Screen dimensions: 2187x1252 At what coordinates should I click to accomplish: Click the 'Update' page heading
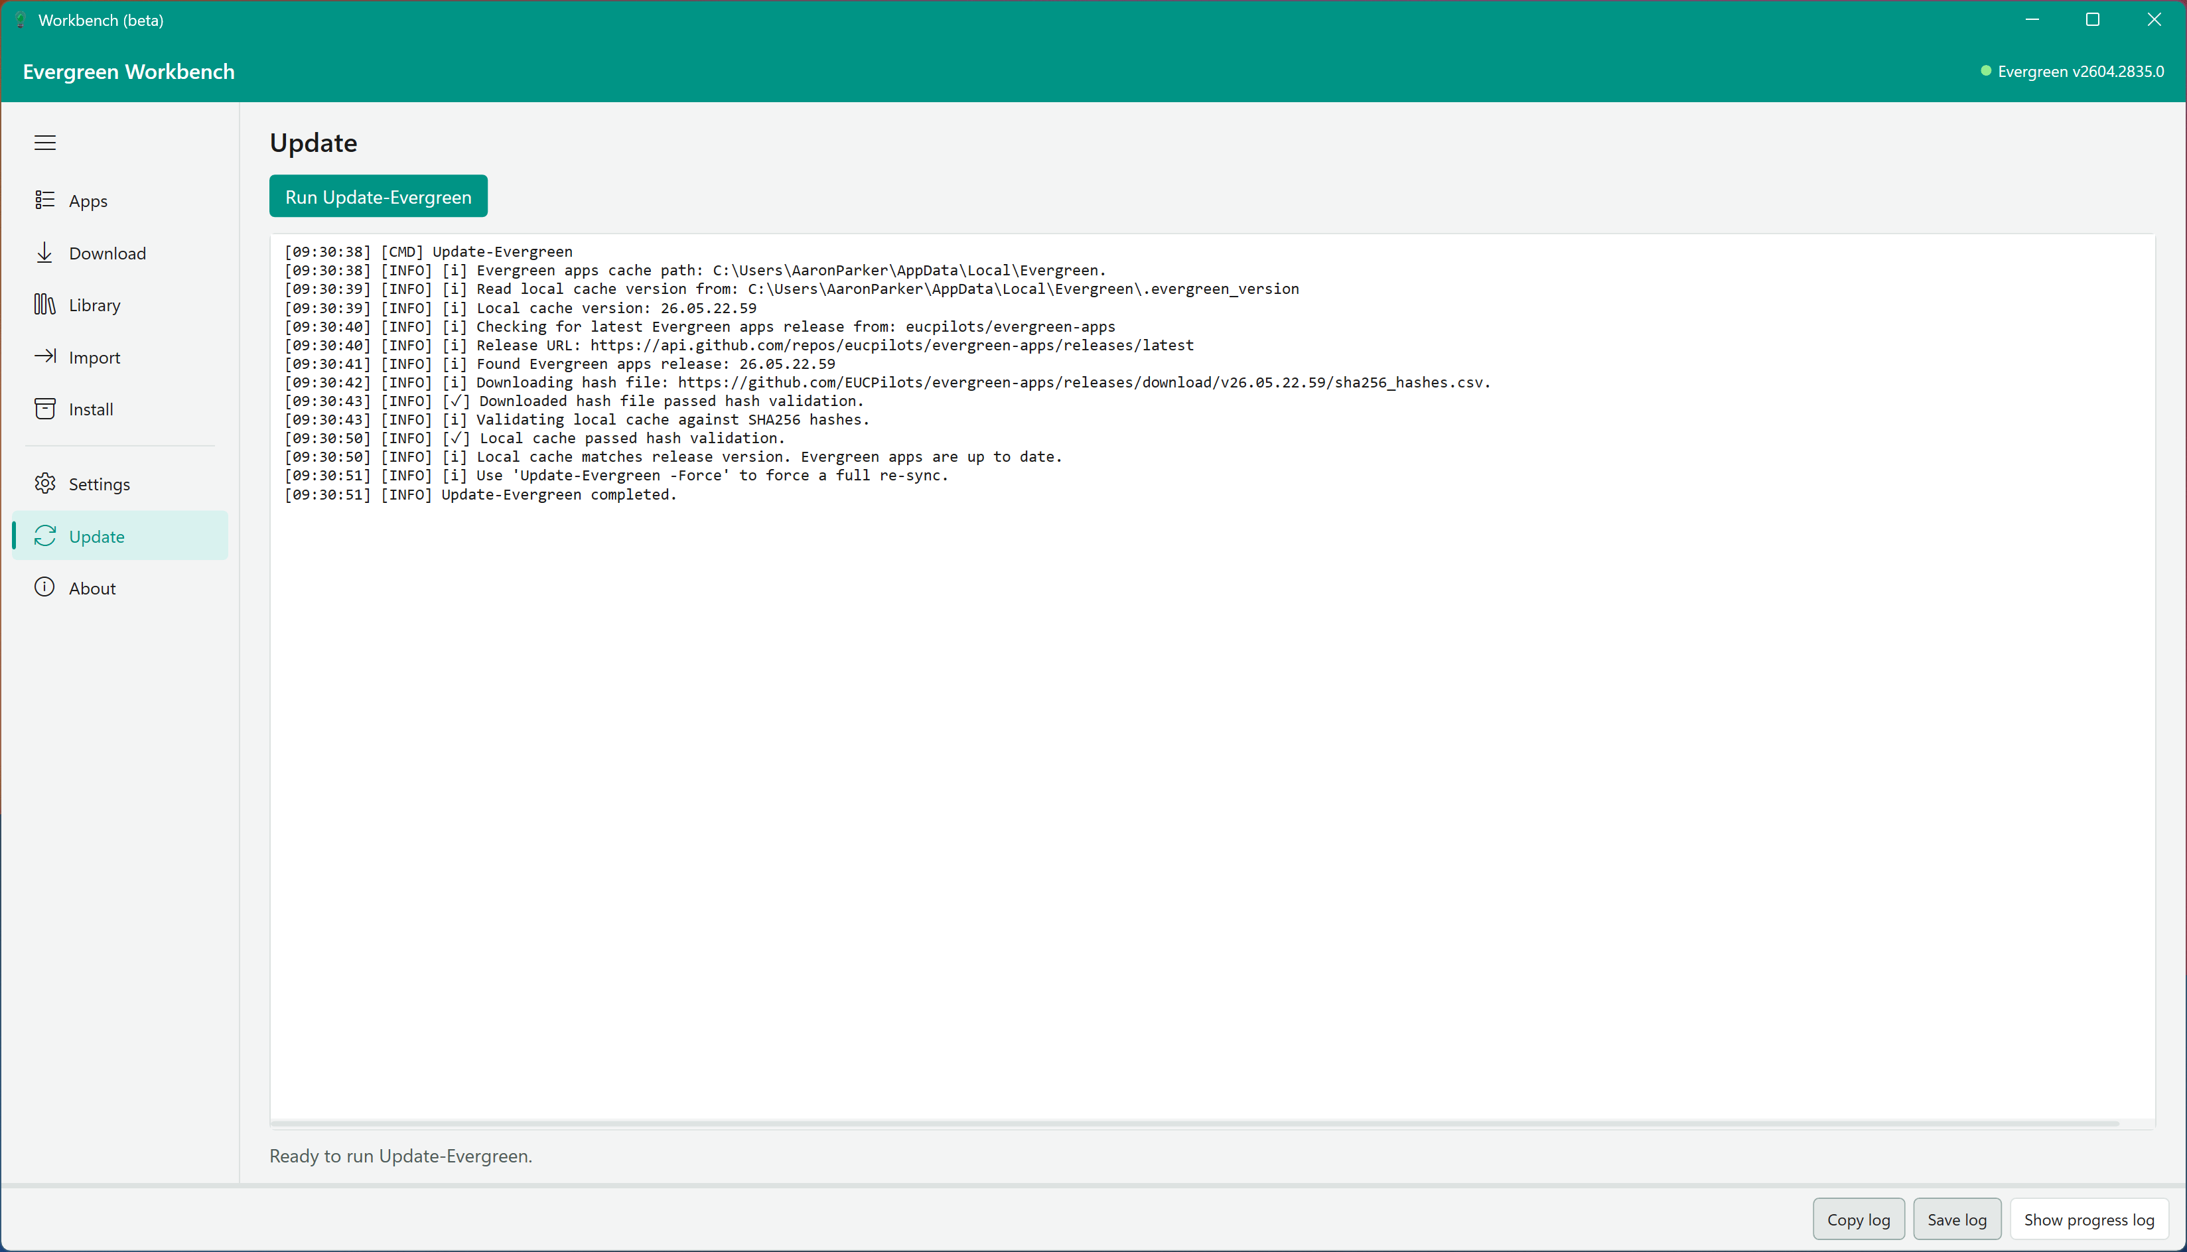click(x=314, y=143)
